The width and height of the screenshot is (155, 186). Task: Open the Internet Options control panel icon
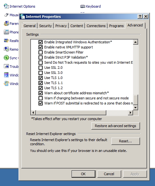tap(6, 6)
